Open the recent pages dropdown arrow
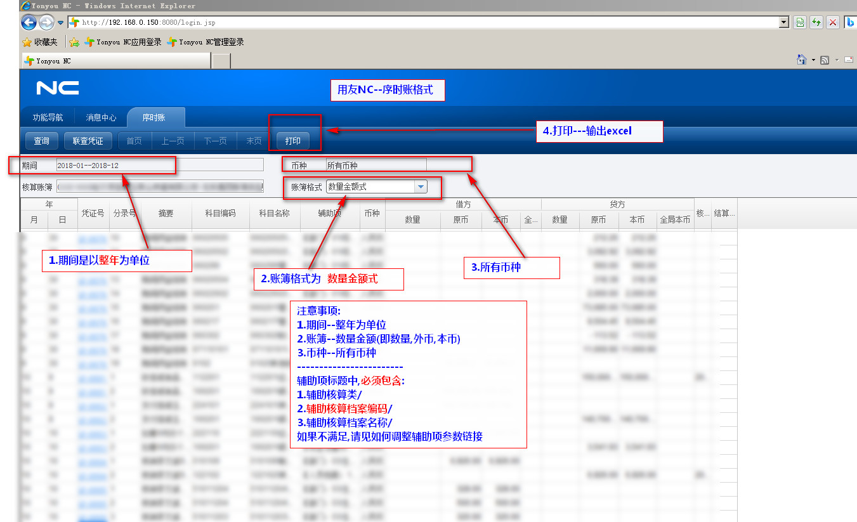 coord(60,23)
